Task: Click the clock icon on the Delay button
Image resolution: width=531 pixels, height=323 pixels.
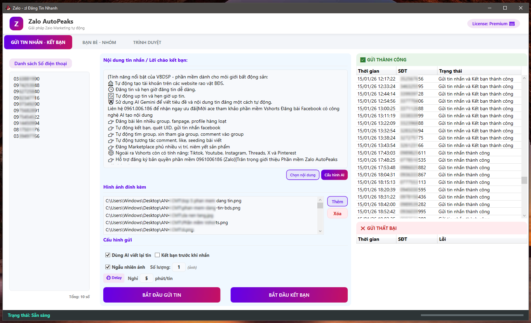Action: tap(108, 278)
